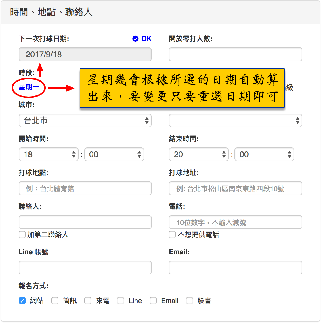This screenshot has width=321, height=323.
Task: Click the 打球地址 address input field
Action: [x=235, y=189]
